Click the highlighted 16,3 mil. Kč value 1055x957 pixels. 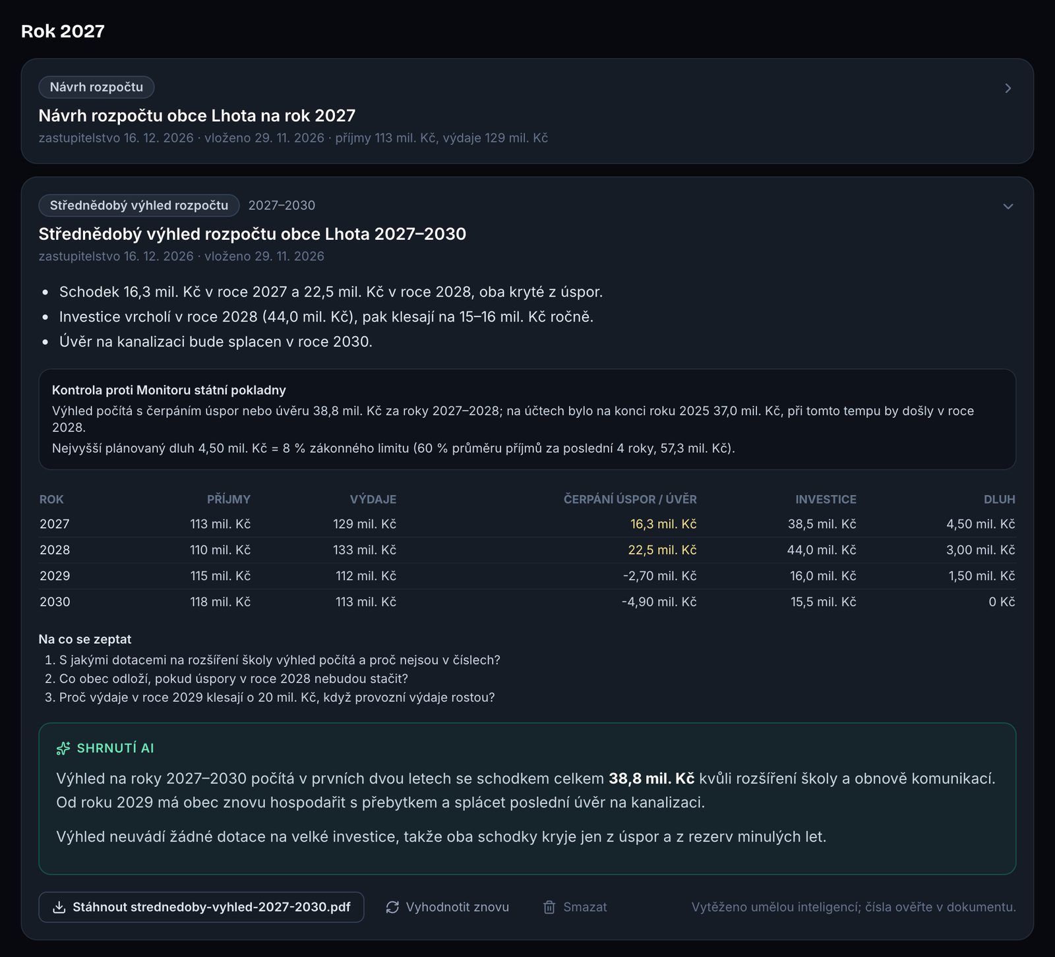(x=663, y=524)
